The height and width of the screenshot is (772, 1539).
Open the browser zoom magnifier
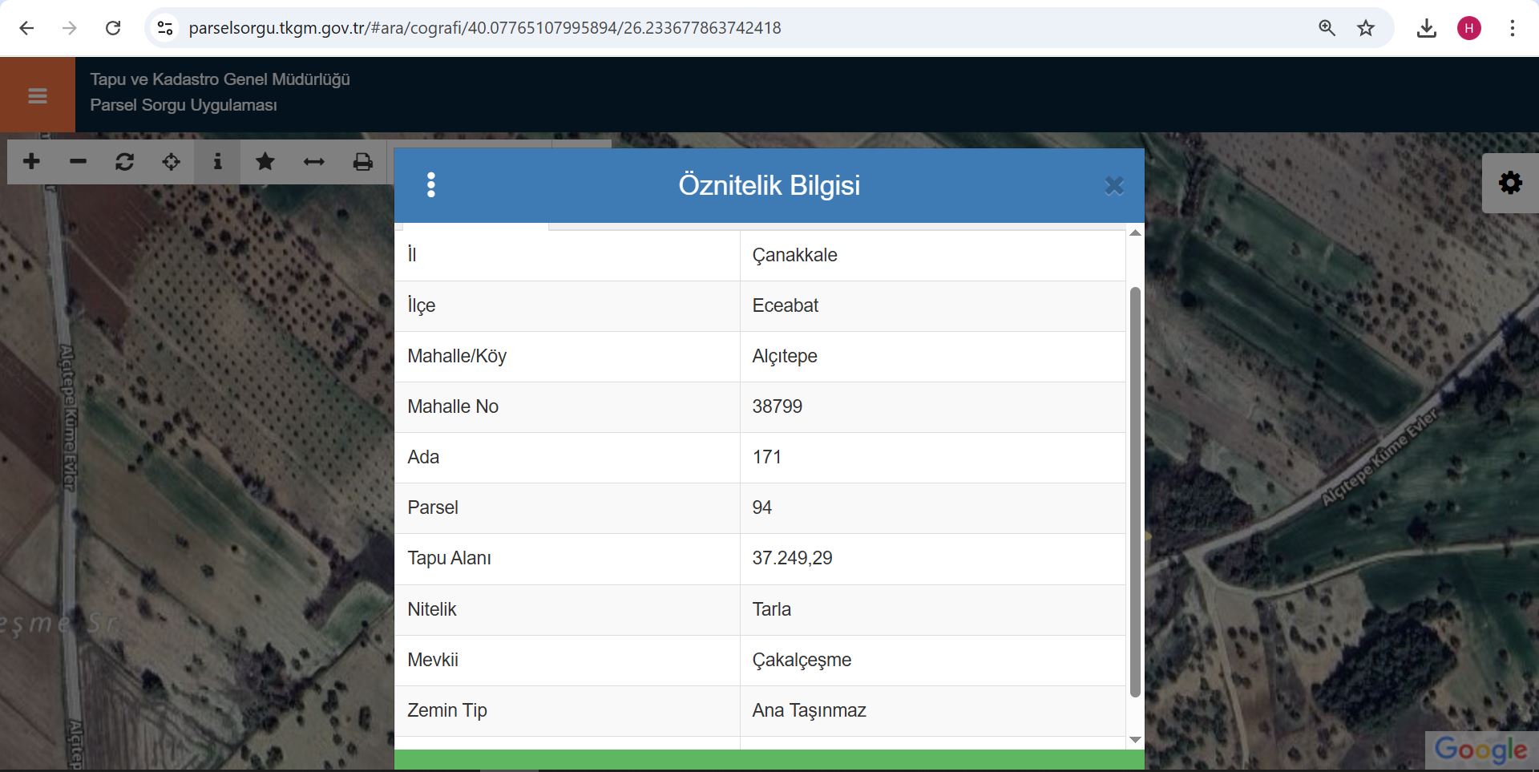[1327, 28]
